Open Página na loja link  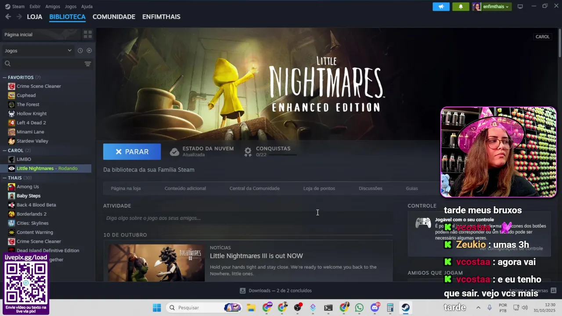pyautogui.click(x=126, y=188)
